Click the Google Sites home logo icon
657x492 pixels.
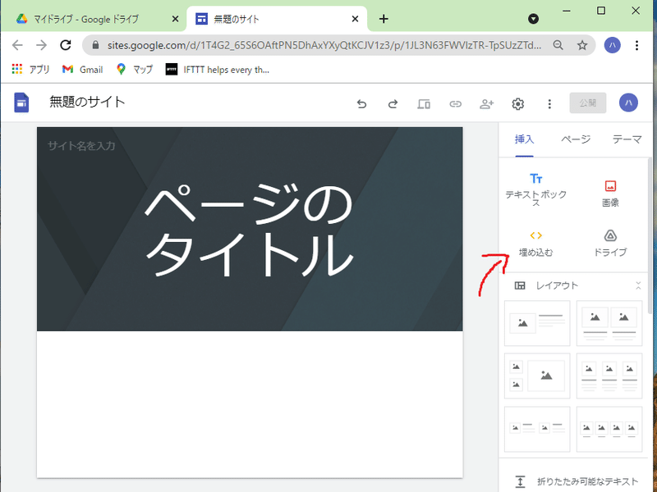pos(21,102)
